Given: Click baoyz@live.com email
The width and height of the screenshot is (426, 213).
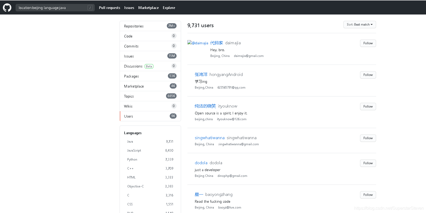Looking at the screenshot, I should click(230, 207).
